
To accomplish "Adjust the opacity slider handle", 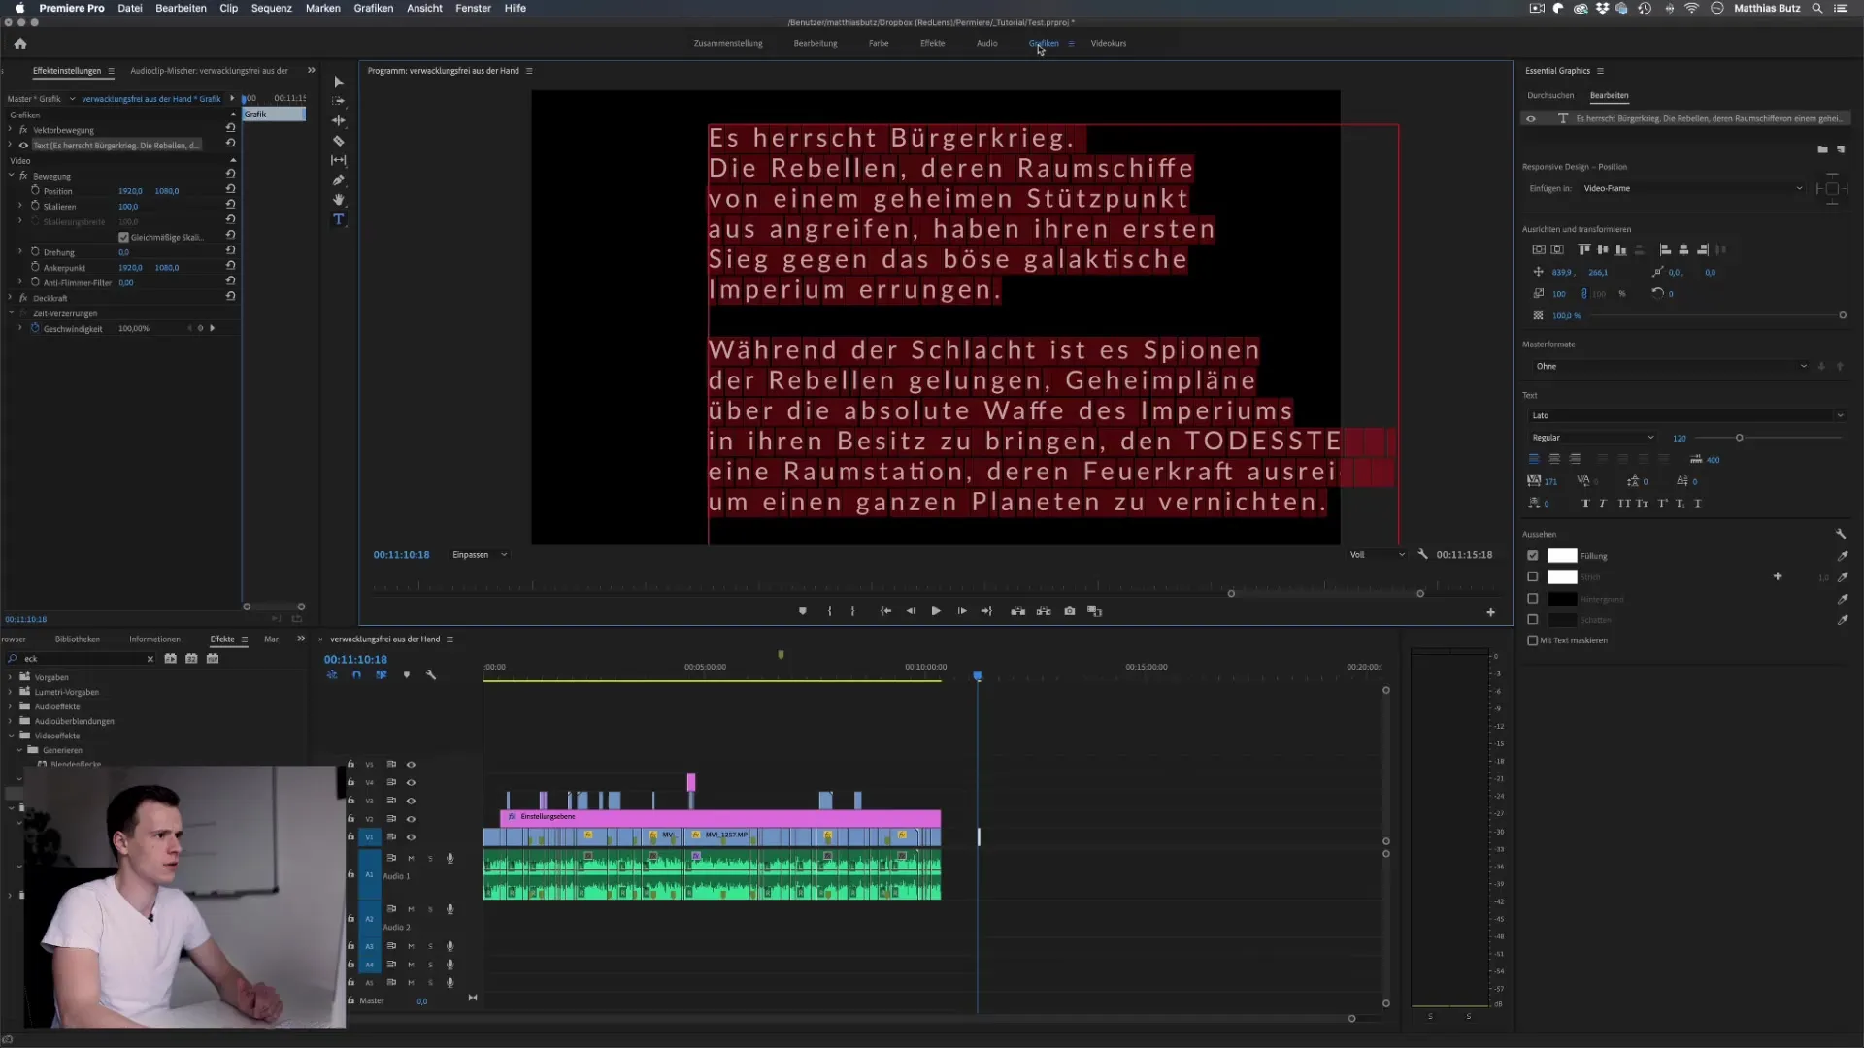I will pyautogui.click(x=1842, y=315).
